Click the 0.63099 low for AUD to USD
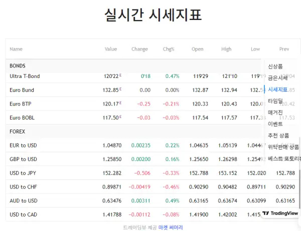The image size is (301, 231). pyautogui.click(x=256, y=201)
